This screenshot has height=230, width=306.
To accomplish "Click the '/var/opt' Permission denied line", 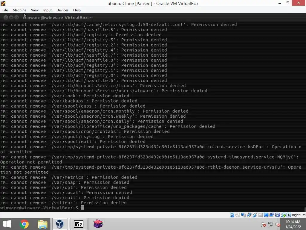I will click(63, 187).
